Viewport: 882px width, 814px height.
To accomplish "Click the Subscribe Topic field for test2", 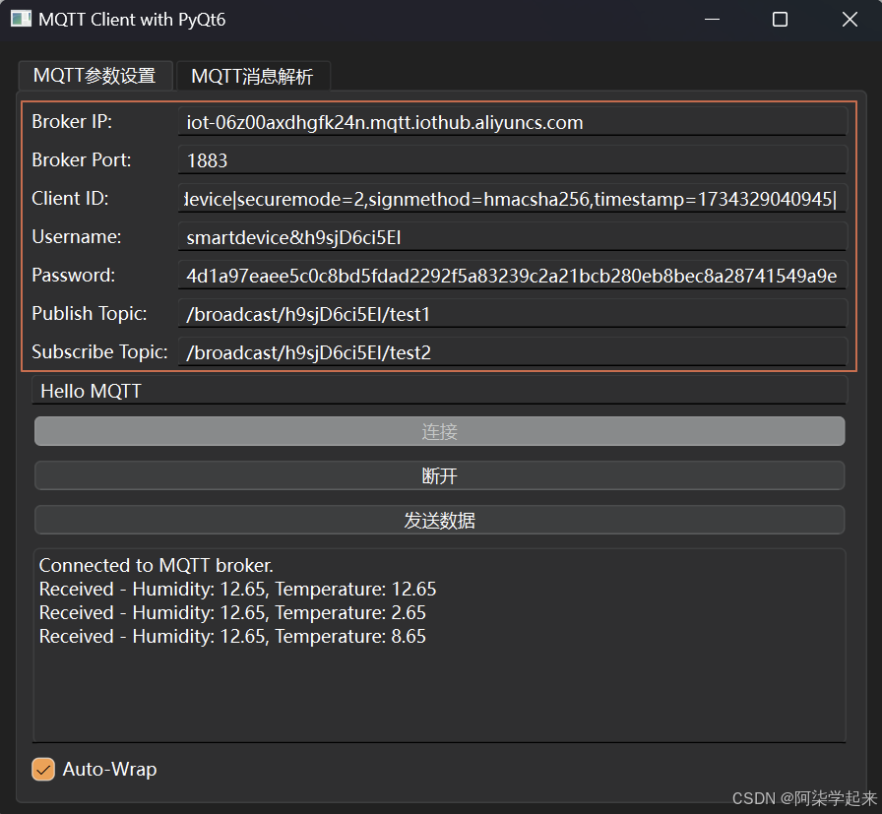I will 512,351.
